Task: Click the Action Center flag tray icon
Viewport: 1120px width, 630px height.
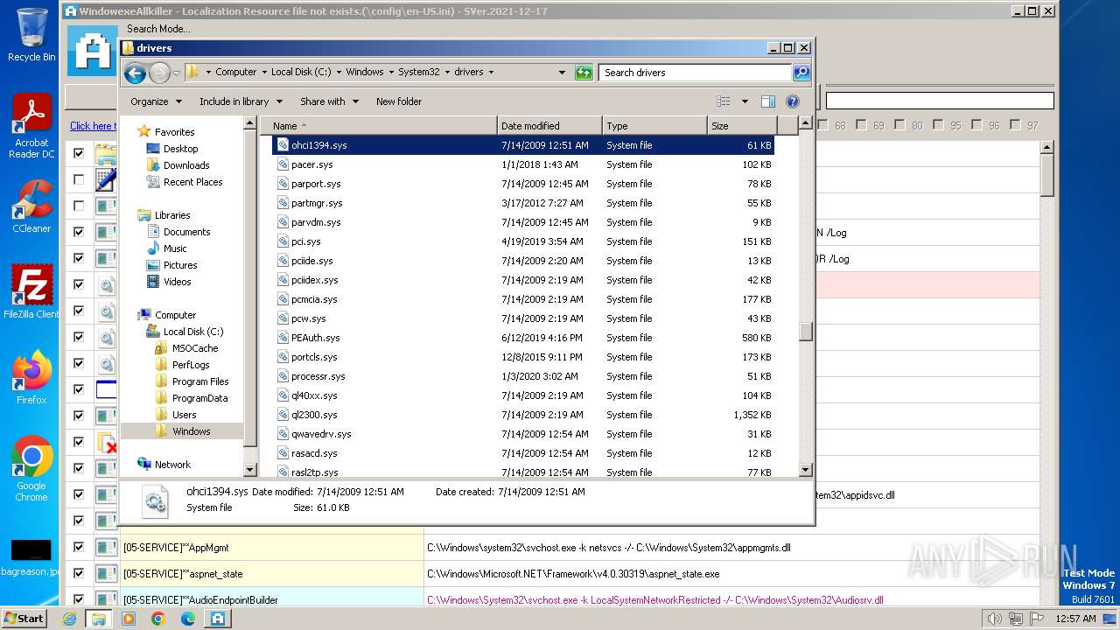Action: [1035, 619]
